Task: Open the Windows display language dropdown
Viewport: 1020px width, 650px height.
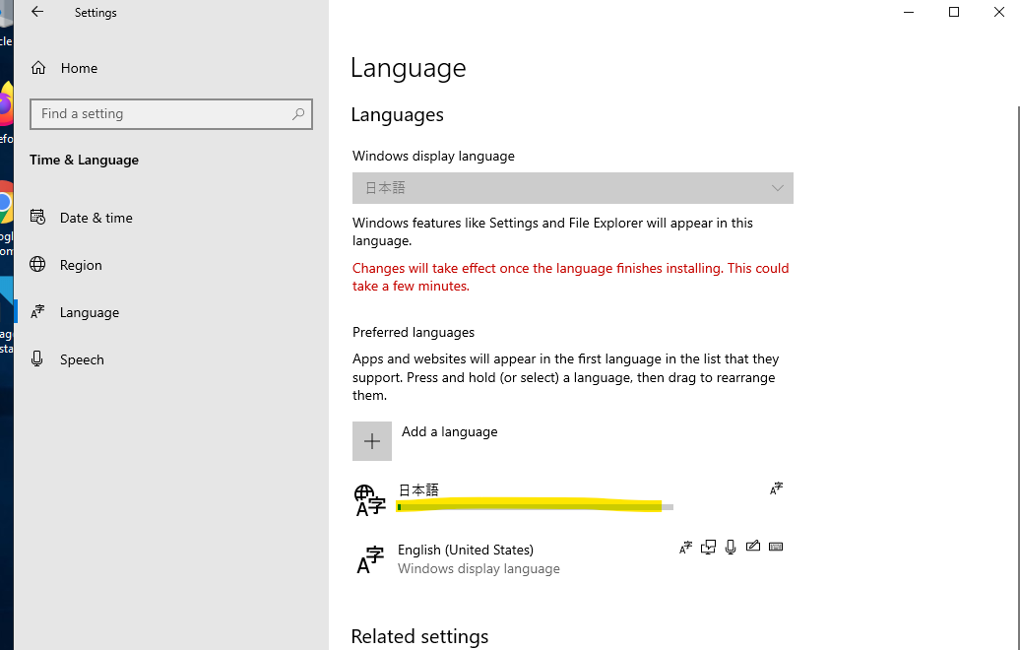Action: [x=572, y=188]
